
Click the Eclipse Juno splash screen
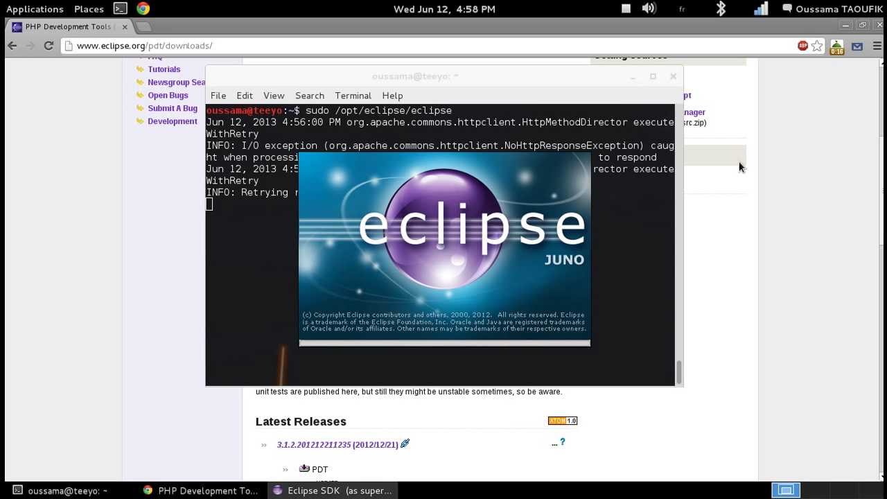[x=444, y=248]
